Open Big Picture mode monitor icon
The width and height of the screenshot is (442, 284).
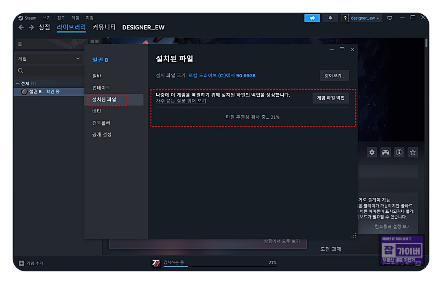coord(389,18)
